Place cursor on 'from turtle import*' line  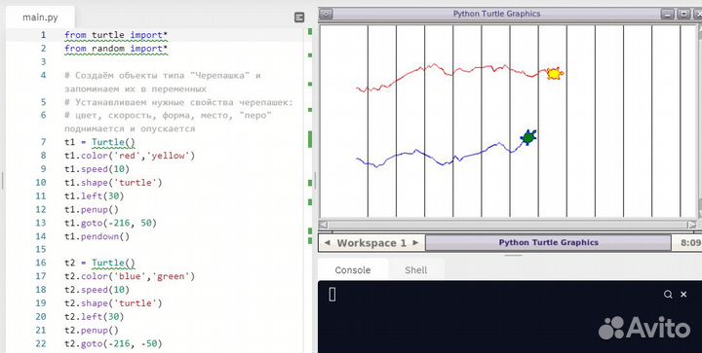click(x=116, y=35)
